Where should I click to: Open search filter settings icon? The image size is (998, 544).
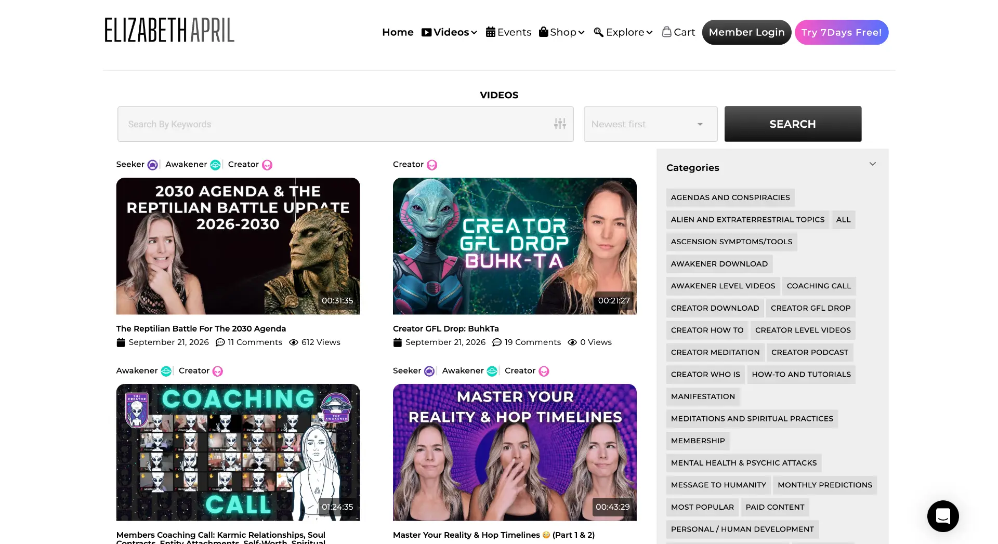pyautogui.click(x=560, y=124)
